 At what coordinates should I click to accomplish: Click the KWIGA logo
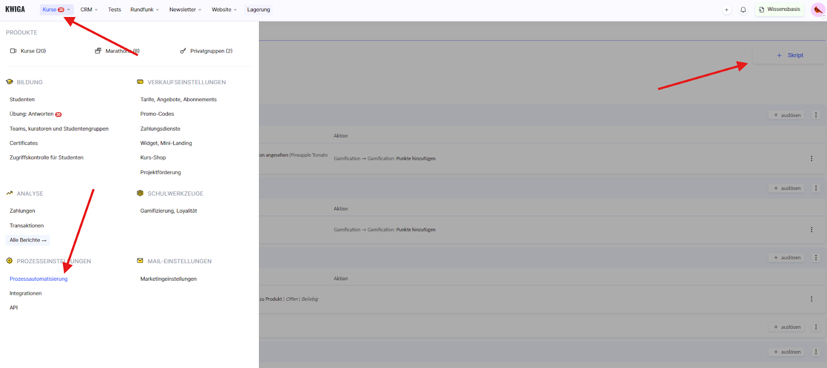(x=15, y=9)
